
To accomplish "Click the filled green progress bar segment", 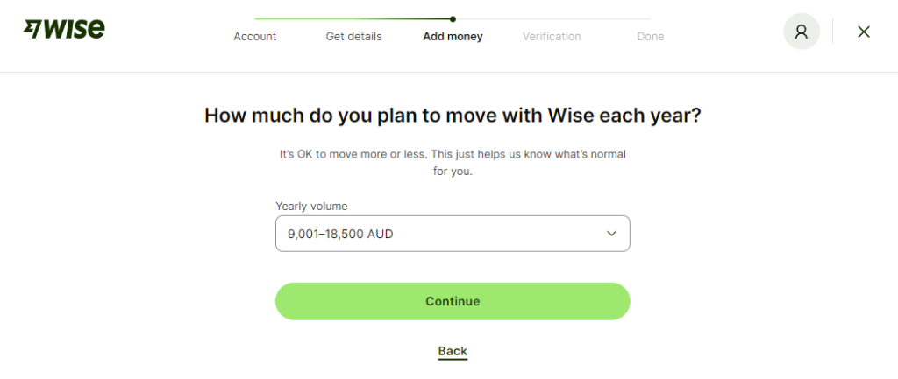I will [351, 18].
